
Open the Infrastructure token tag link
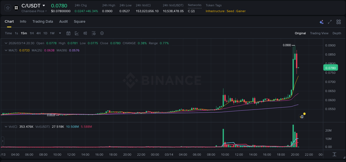[215, 11]
